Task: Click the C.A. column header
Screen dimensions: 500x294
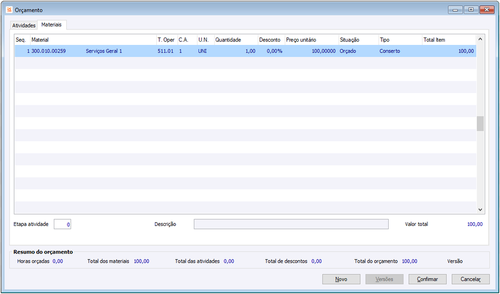Action: coord(187,40)
